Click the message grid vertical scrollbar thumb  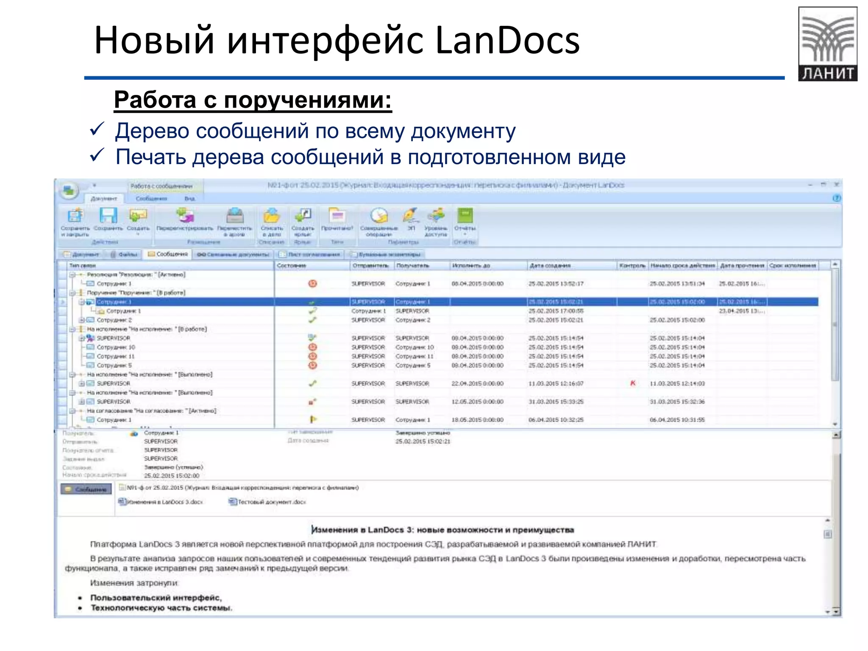pyautogui.click(x=835, y=324)
